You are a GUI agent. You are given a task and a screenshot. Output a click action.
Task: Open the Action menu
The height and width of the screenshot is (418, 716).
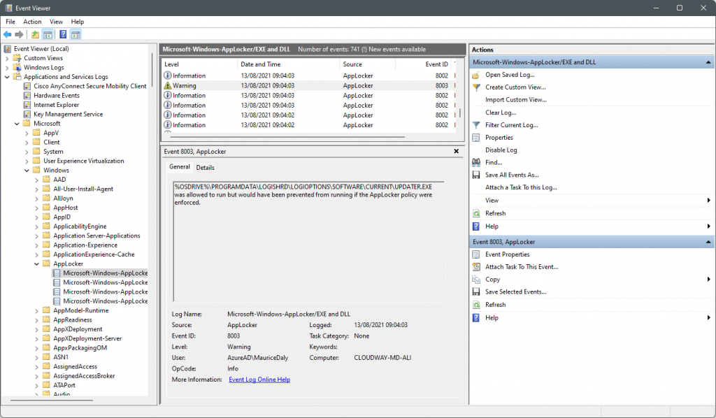(x=32, y=22)
